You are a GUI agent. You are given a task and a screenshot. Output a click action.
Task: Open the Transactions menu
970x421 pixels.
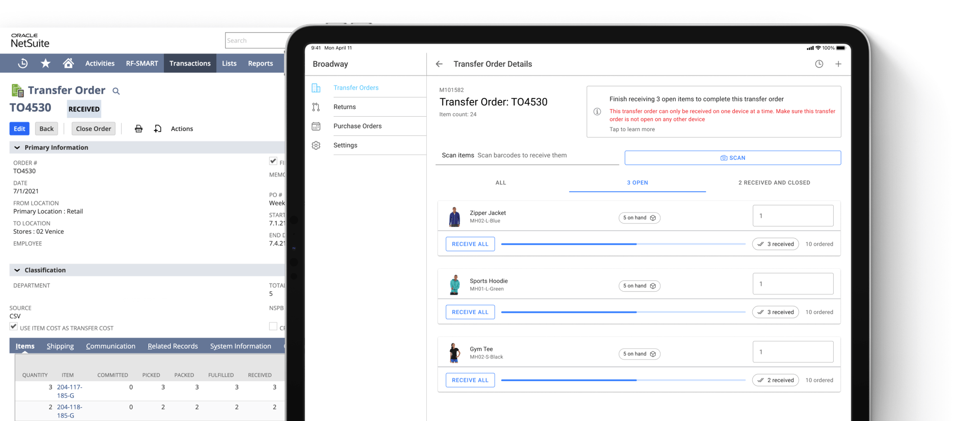[x=190, y=63]
